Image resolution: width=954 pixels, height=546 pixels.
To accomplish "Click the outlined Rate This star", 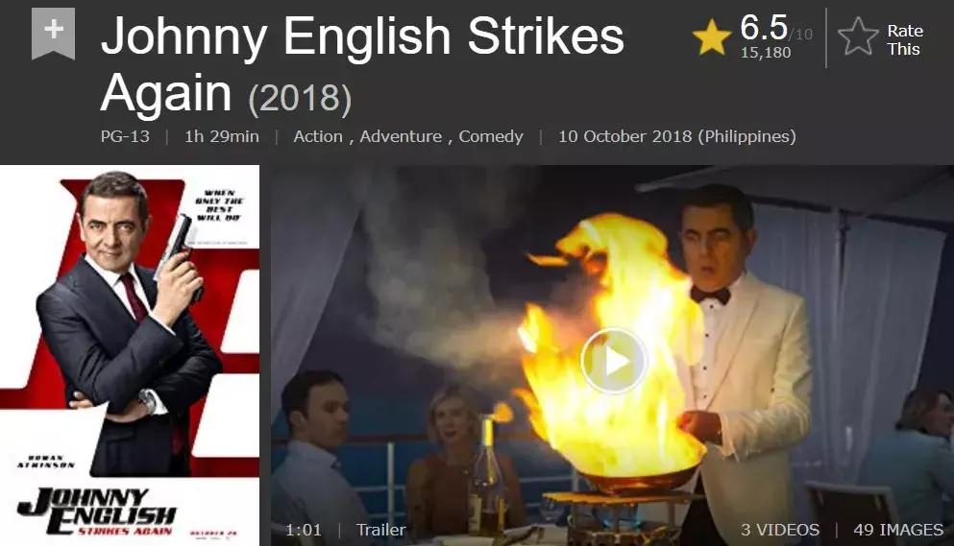I will [x=858, y=36].
